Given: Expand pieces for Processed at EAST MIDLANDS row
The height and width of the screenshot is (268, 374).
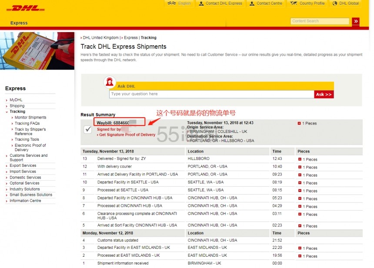Looking at the screenshot, I should tap(300, 256).
